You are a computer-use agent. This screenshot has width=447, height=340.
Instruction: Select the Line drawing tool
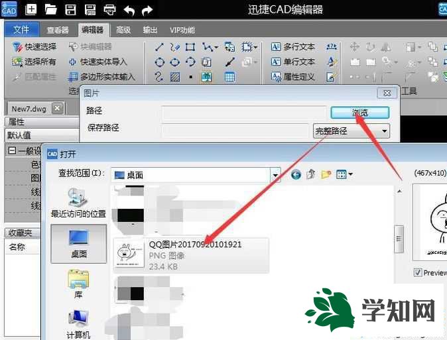tap(159, 47)
